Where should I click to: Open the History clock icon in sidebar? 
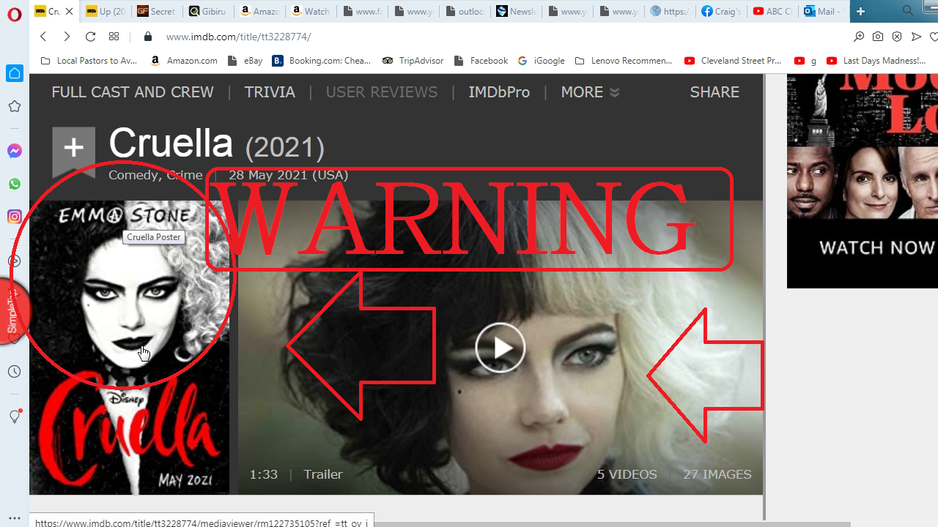pos(15,372)
